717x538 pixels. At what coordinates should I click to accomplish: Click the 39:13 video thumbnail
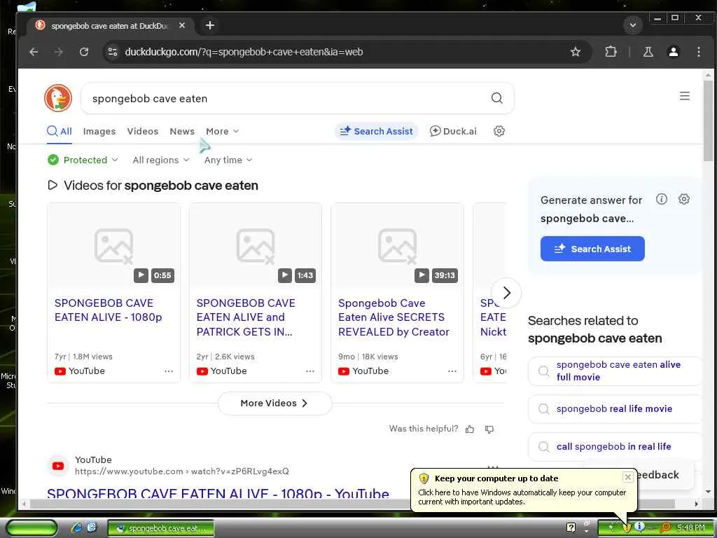pyautogui.click(x=397, y=246)
